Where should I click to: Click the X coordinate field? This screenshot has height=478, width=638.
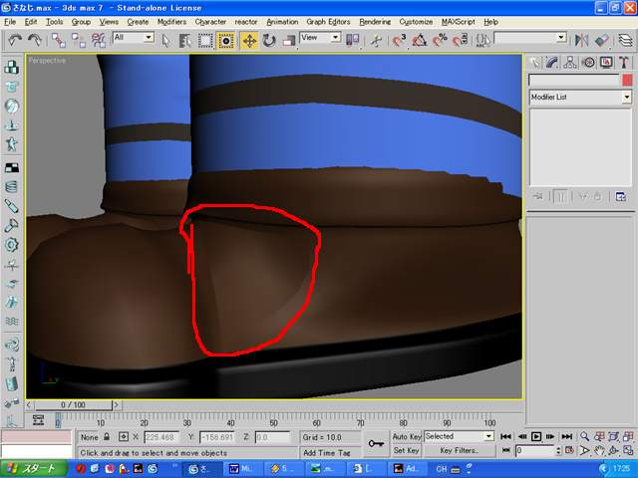pyautogui.click(x=161, y=437)
